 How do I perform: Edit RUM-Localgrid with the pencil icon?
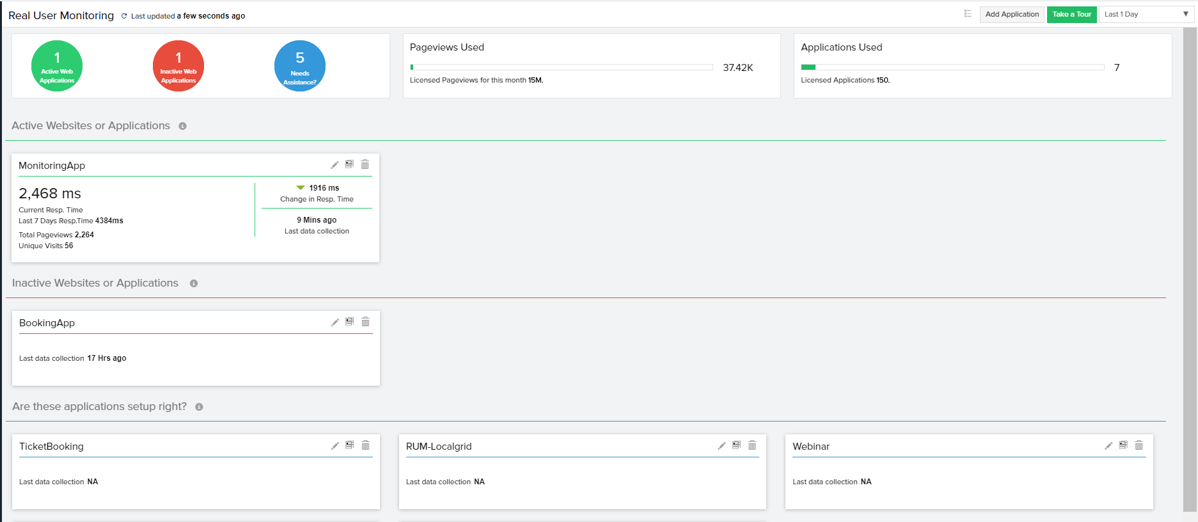(722, 446)
